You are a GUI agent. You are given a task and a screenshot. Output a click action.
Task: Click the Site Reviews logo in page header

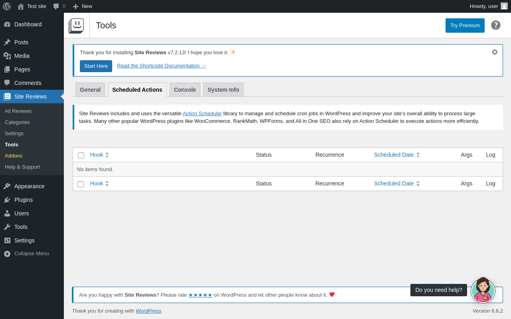click(x=76, y=26)
